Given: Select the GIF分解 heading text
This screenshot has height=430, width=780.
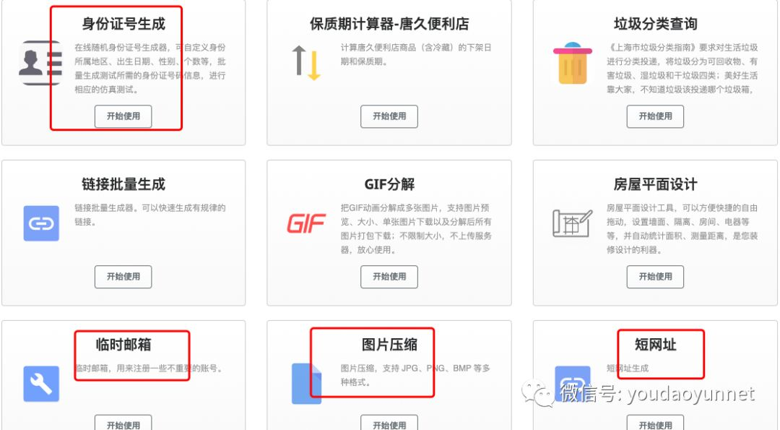Looking at the screenshot, I should click(x=389, y=184).
